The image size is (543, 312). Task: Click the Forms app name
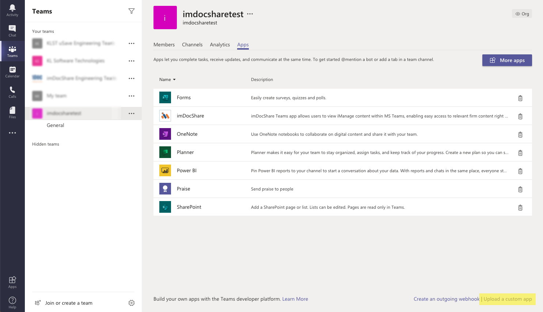pos(184,97)
